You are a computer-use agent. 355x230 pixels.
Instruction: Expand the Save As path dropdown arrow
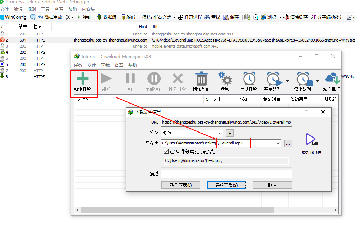pos(278,143)
